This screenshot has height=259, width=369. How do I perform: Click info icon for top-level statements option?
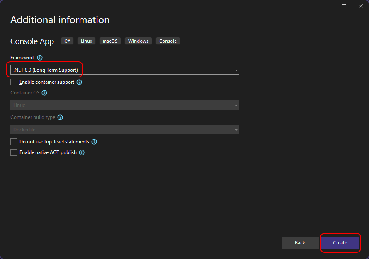(94, 142)
